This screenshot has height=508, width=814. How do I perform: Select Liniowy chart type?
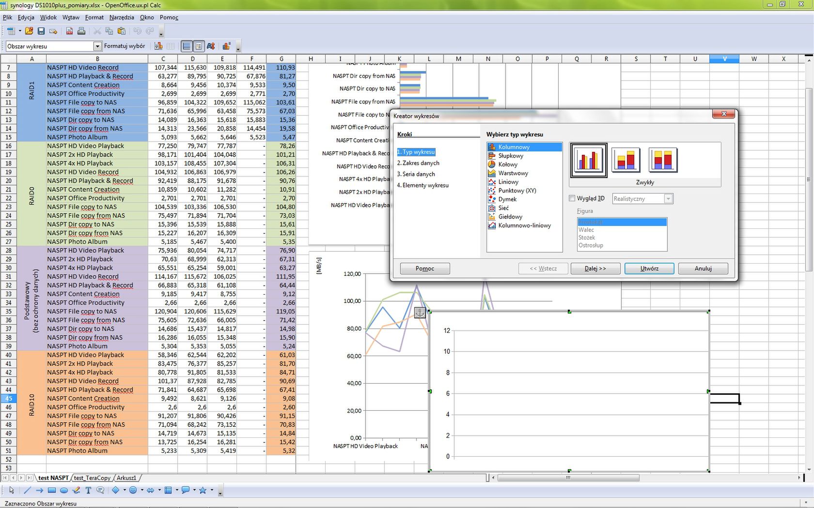[x=508, y=182]
